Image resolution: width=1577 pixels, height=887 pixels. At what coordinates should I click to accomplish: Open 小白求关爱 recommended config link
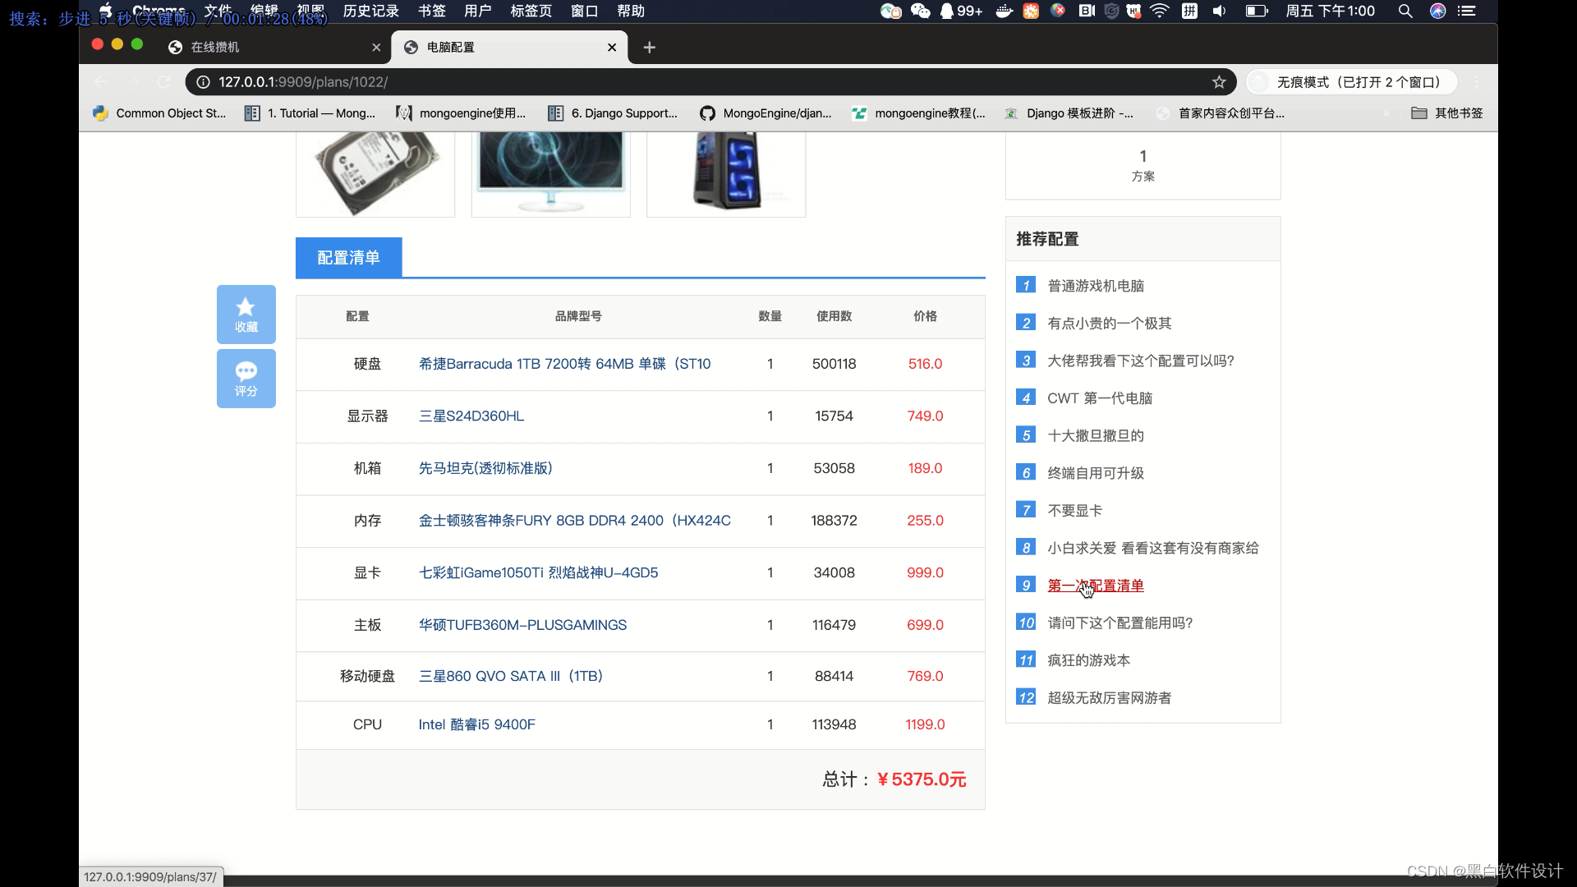1153,548
